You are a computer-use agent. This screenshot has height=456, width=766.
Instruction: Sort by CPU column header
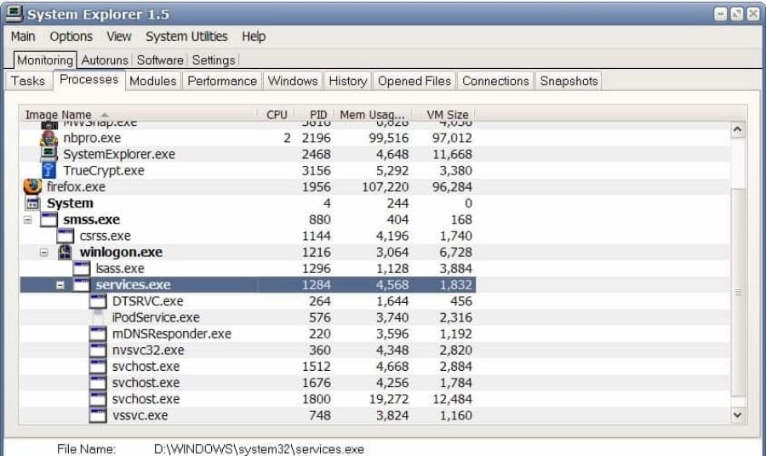[276, 114]
